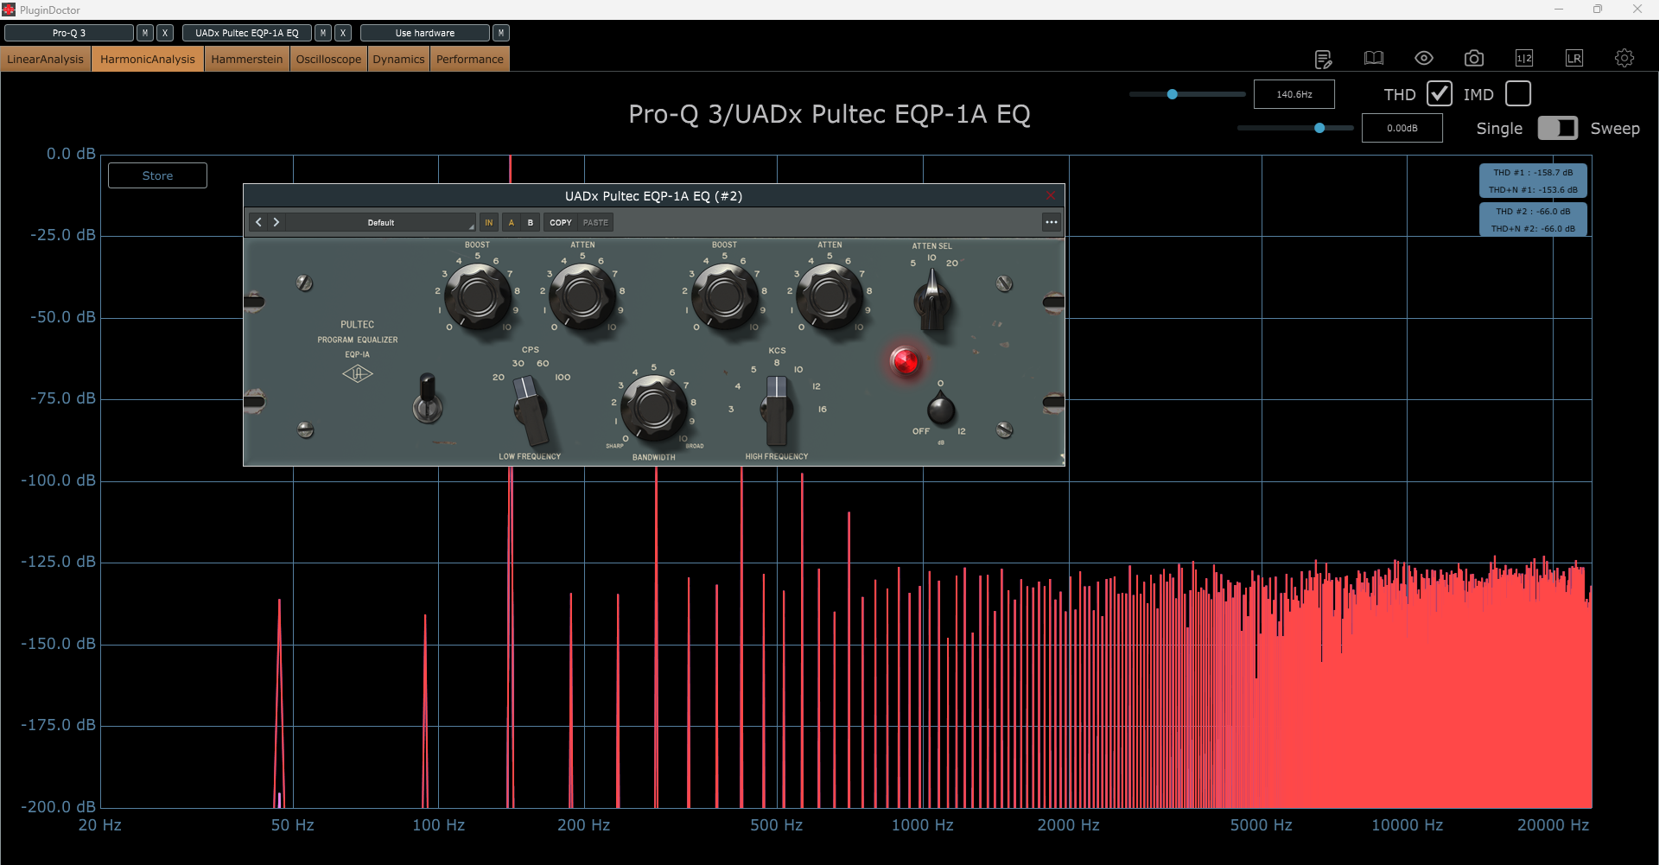Screen dimensions: 1659x865
Task: Remove Pro-Q 3 plugin slot (X)
Action: click(x=165, y=33)
